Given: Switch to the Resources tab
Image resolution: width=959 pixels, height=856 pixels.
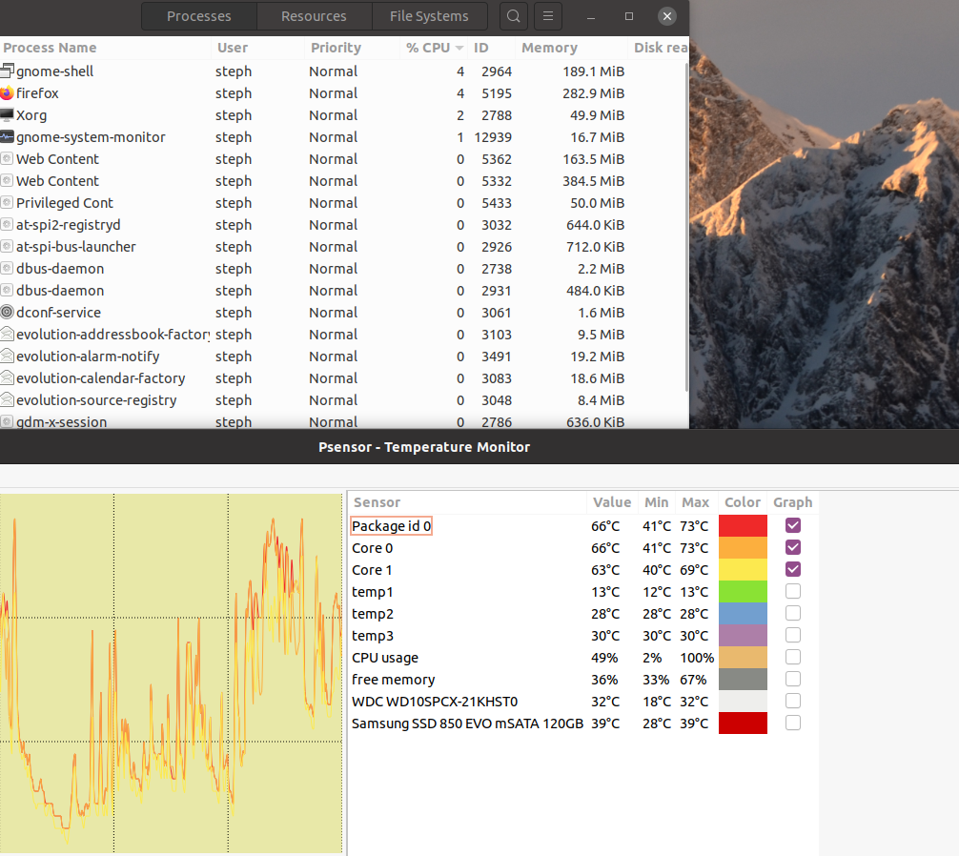Looking at the screenshot, I should pyautogui.click(x=314, y=16).
